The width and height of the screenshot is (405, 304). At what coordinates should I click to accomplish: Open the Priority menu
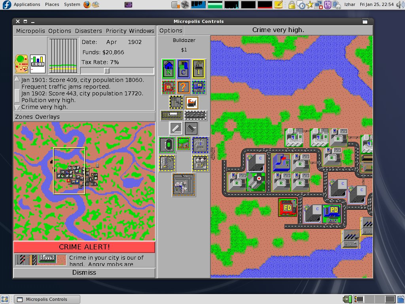pos(116,31)
